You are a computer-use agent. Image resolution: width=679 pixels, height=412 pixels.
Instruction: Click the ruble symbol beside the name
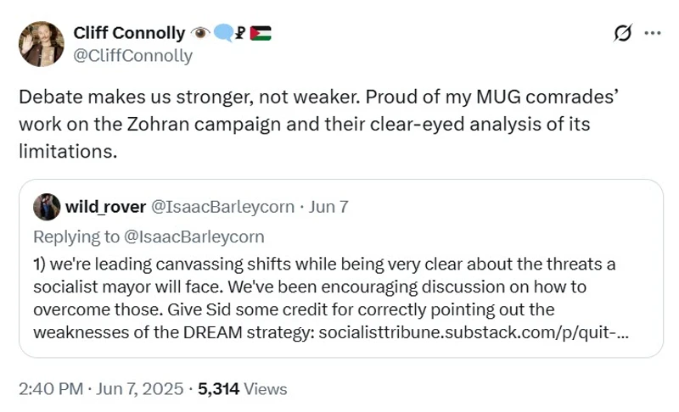(242, 34)
